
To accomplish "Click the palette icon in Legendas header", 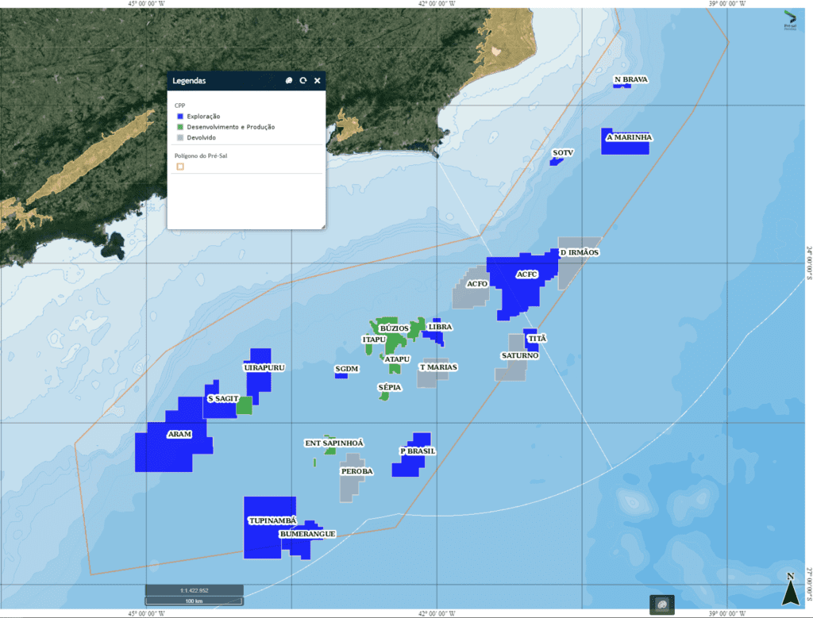I will (289, 81).
